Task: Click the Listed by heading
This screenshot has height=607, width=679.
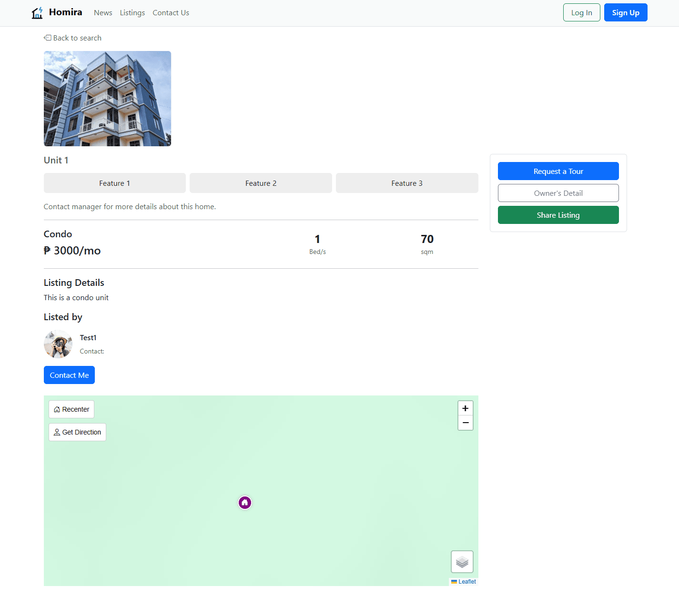Action: click(x=63, y=317)
